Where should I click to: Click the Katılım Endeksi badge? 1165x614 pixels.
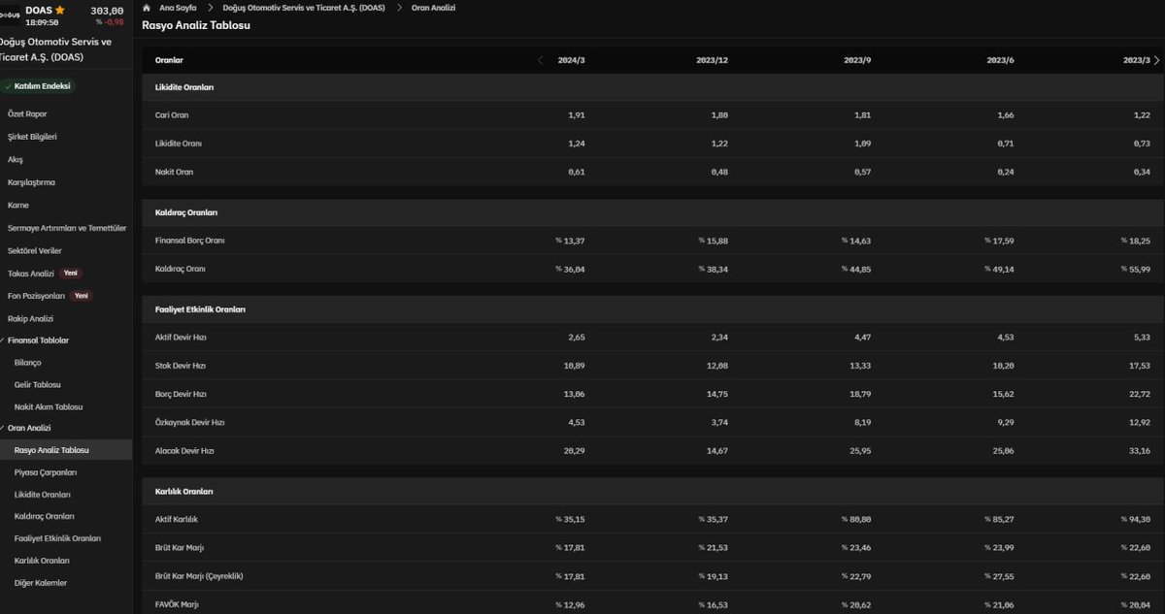[x=38, y=86]
